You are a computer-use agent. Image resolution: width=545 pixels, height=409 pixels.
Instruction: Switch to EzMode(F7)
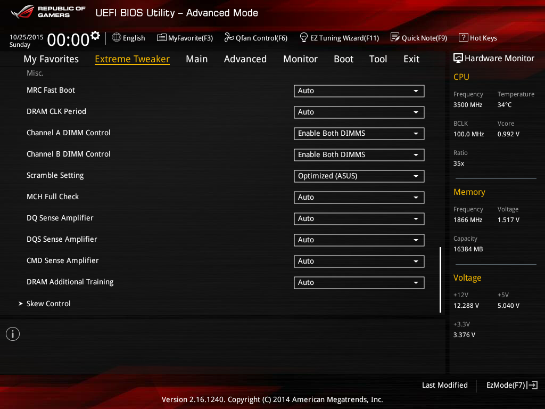tap(512, 385)
